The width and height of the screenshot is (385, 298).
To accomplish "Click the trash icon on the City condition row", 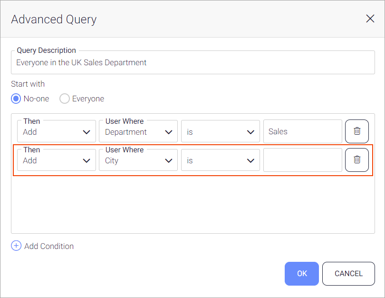I will pos(356,160).
